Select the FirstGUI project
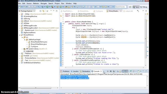 point(26,56)
